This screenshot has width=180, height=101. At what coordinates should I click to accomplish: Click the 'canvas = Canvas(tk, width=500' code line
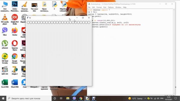(110, 14)
